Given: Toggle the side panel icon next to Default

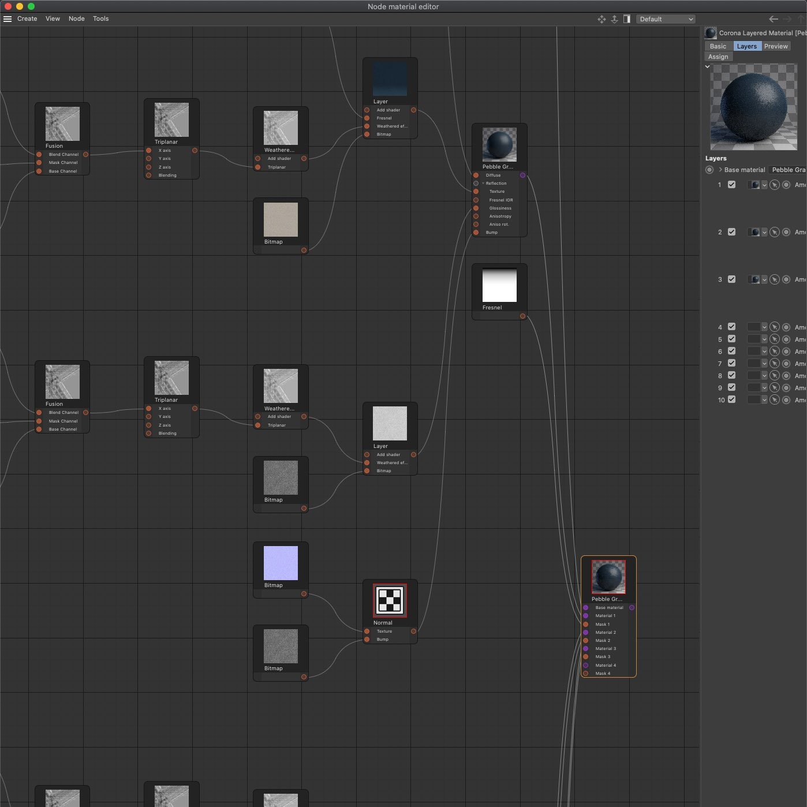Looking at the screenshot, I should pyautogui.click(x=627, y=19).
